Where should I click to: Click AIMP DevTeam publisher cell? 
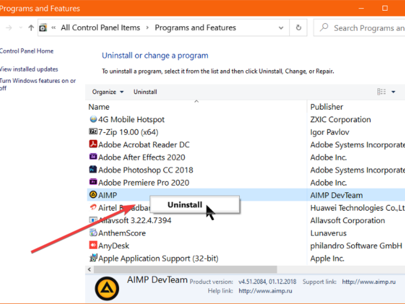click(336, 195)
